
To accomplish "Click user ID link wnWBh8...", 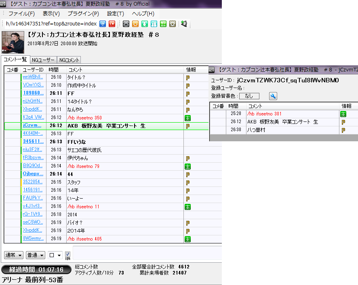I will [x=33, y=77].
